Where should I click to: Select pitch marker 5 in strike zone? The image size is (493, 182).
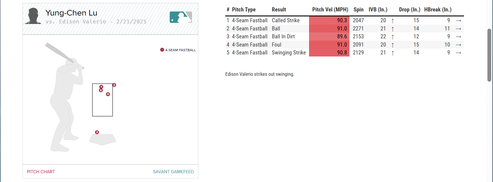click(x=101, y=90)
